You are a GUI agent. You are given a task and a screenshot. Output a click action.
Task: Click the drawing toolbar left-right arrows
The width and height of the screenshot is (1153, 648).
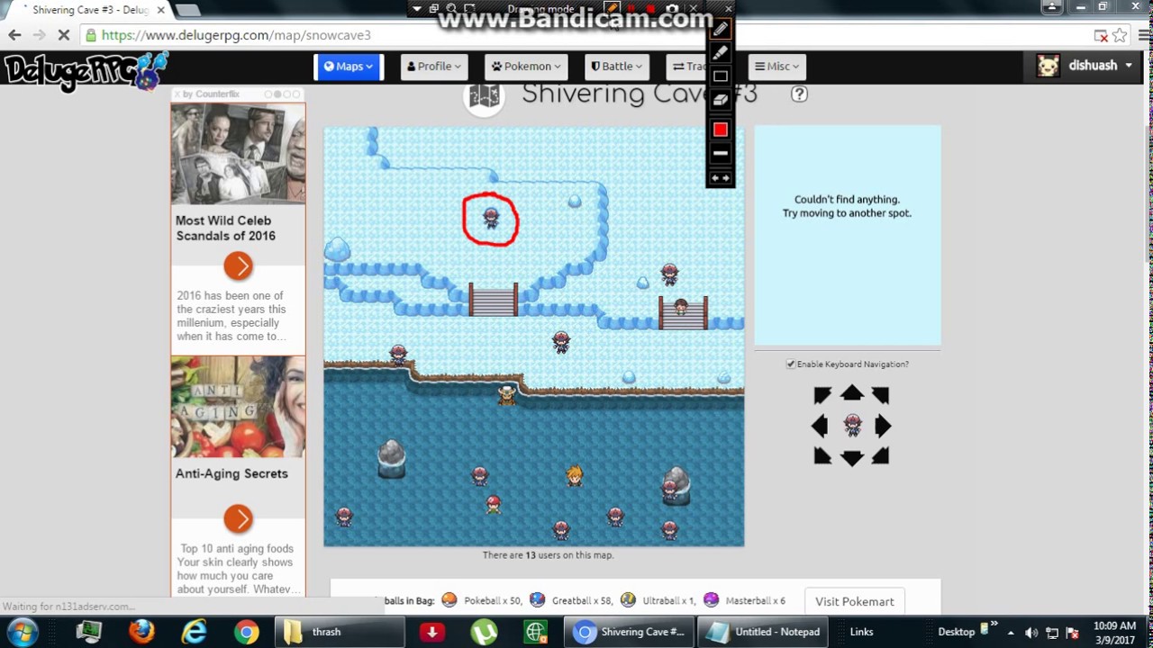[x=720, y=178]
